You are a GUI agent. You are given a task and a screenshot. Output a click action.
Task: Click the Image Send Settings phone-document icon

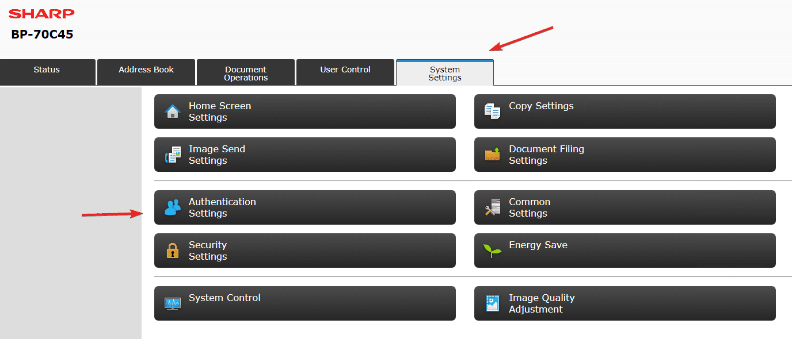(173, 155)
